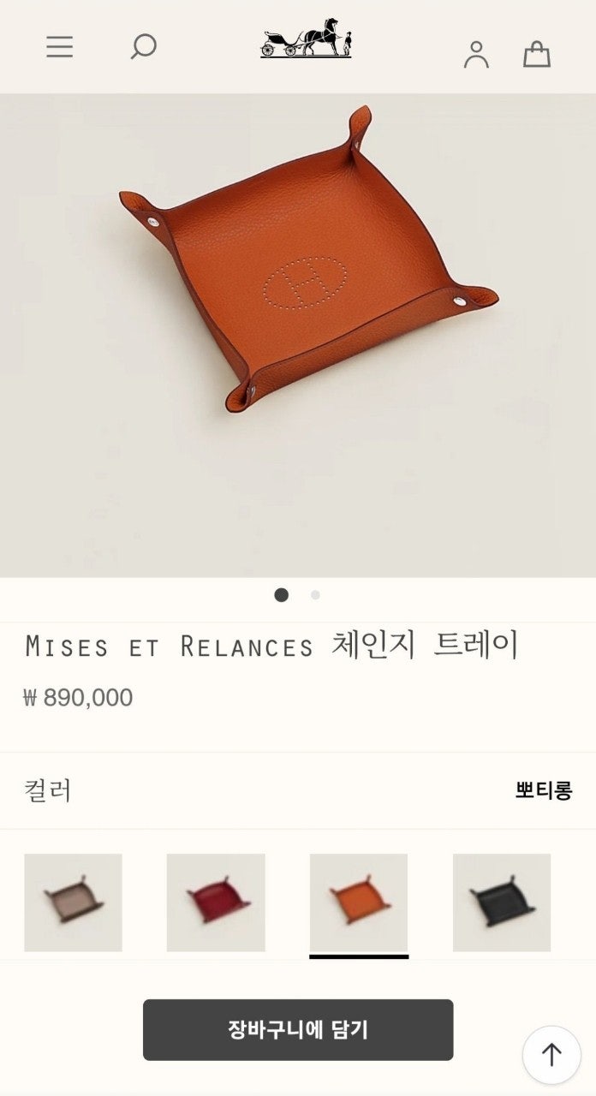Tap the black underline beneath orange swatch
This screenshot has height=1096, width=596.
click(x=359, y=956)
